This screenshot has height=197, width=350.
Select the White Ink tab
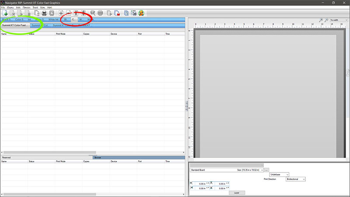pyautogui.click(x=53, y=20)
